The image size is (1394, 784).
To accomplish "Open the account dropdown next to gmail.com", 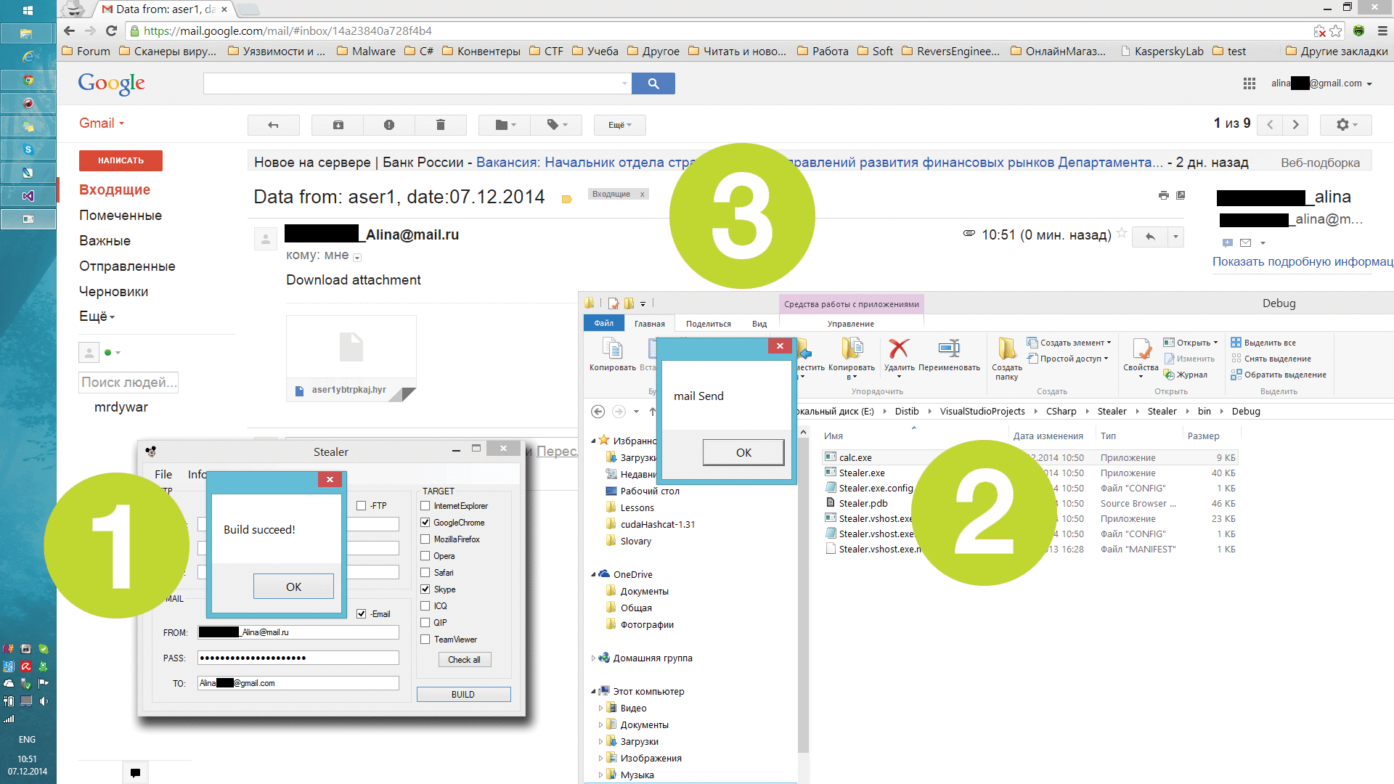I will (x=1369, y=84).
